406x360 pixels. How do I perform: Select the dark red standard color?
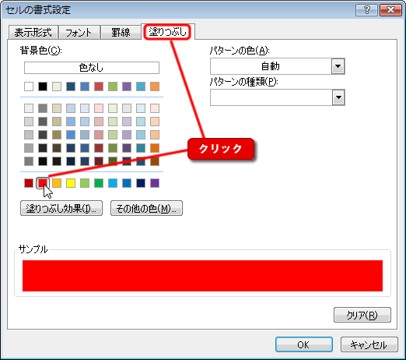tap(29, 183)
